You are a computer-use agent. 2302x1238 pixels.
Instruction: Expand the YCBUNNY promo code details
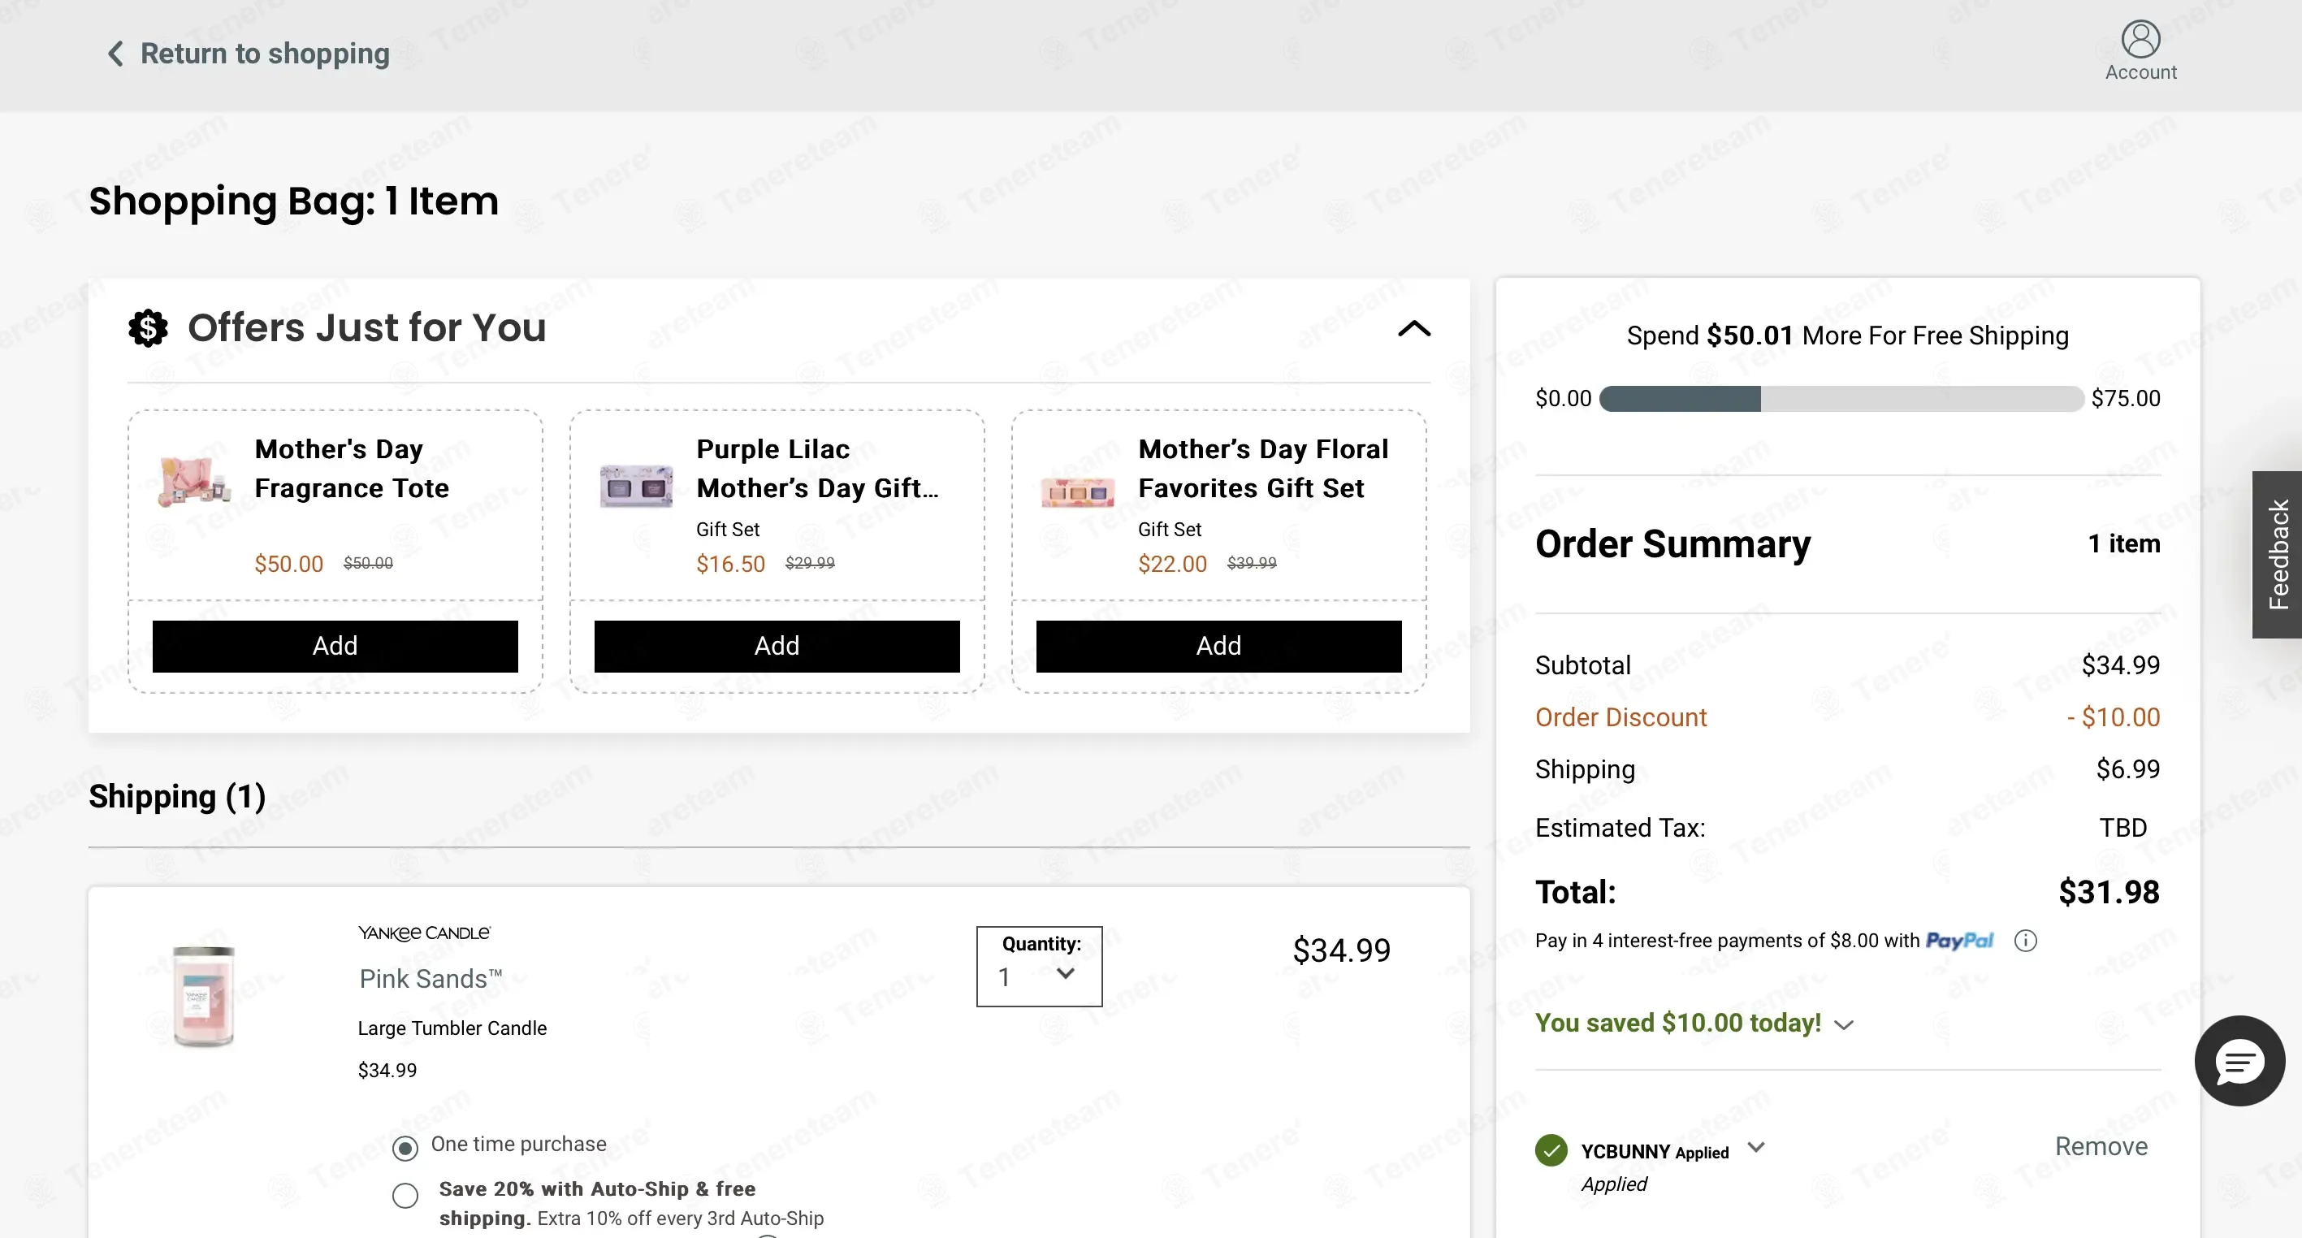click(1756, 1147)
